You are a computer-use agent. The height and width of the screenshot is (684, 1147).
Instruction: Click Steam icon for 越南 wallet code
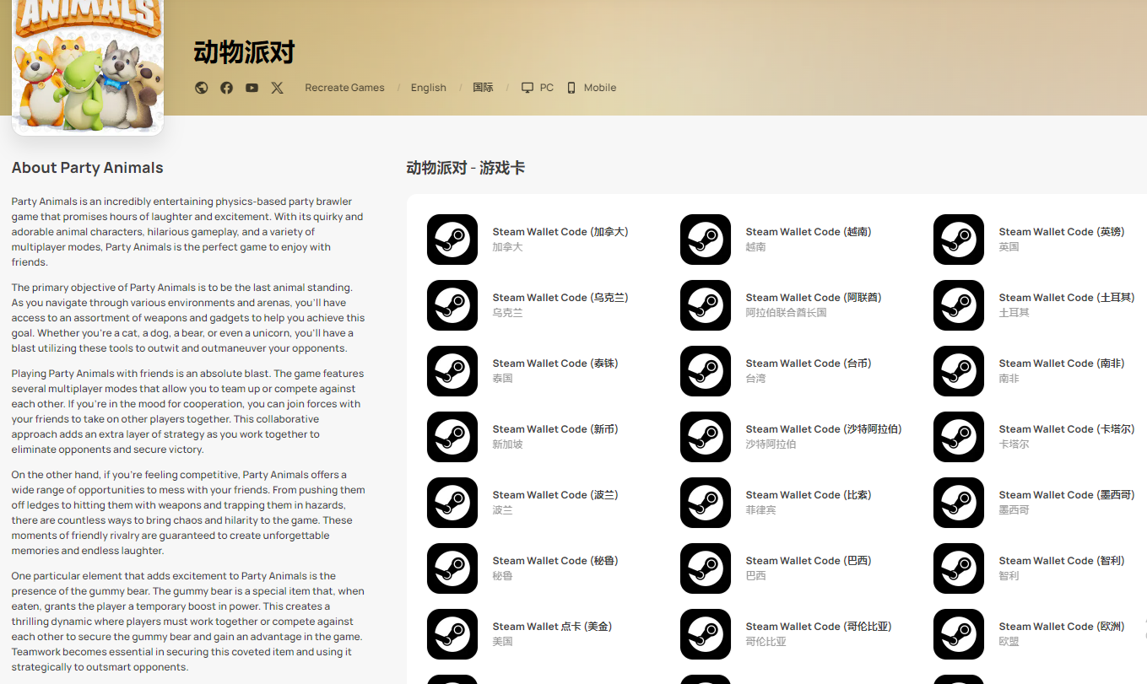click(x=706, y=240)
